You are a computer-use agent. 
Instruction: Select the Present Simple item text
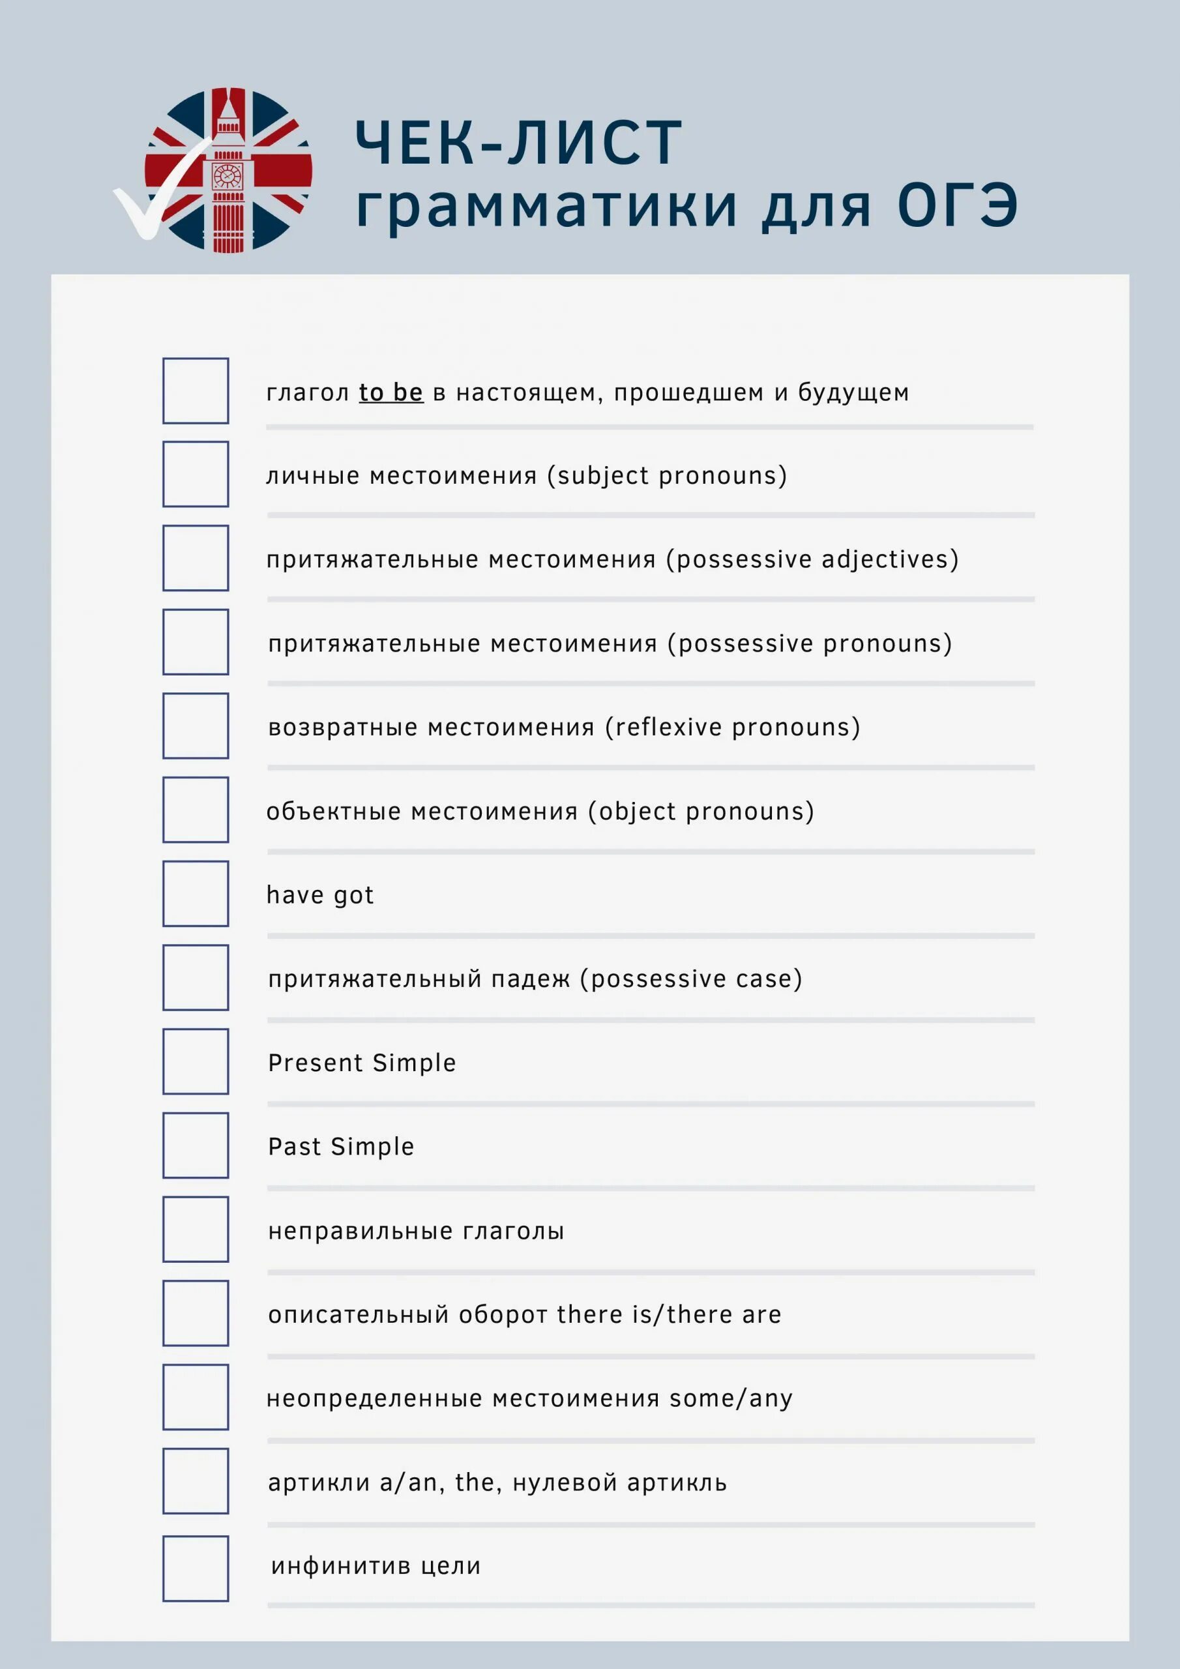[x=362, y=1063]
